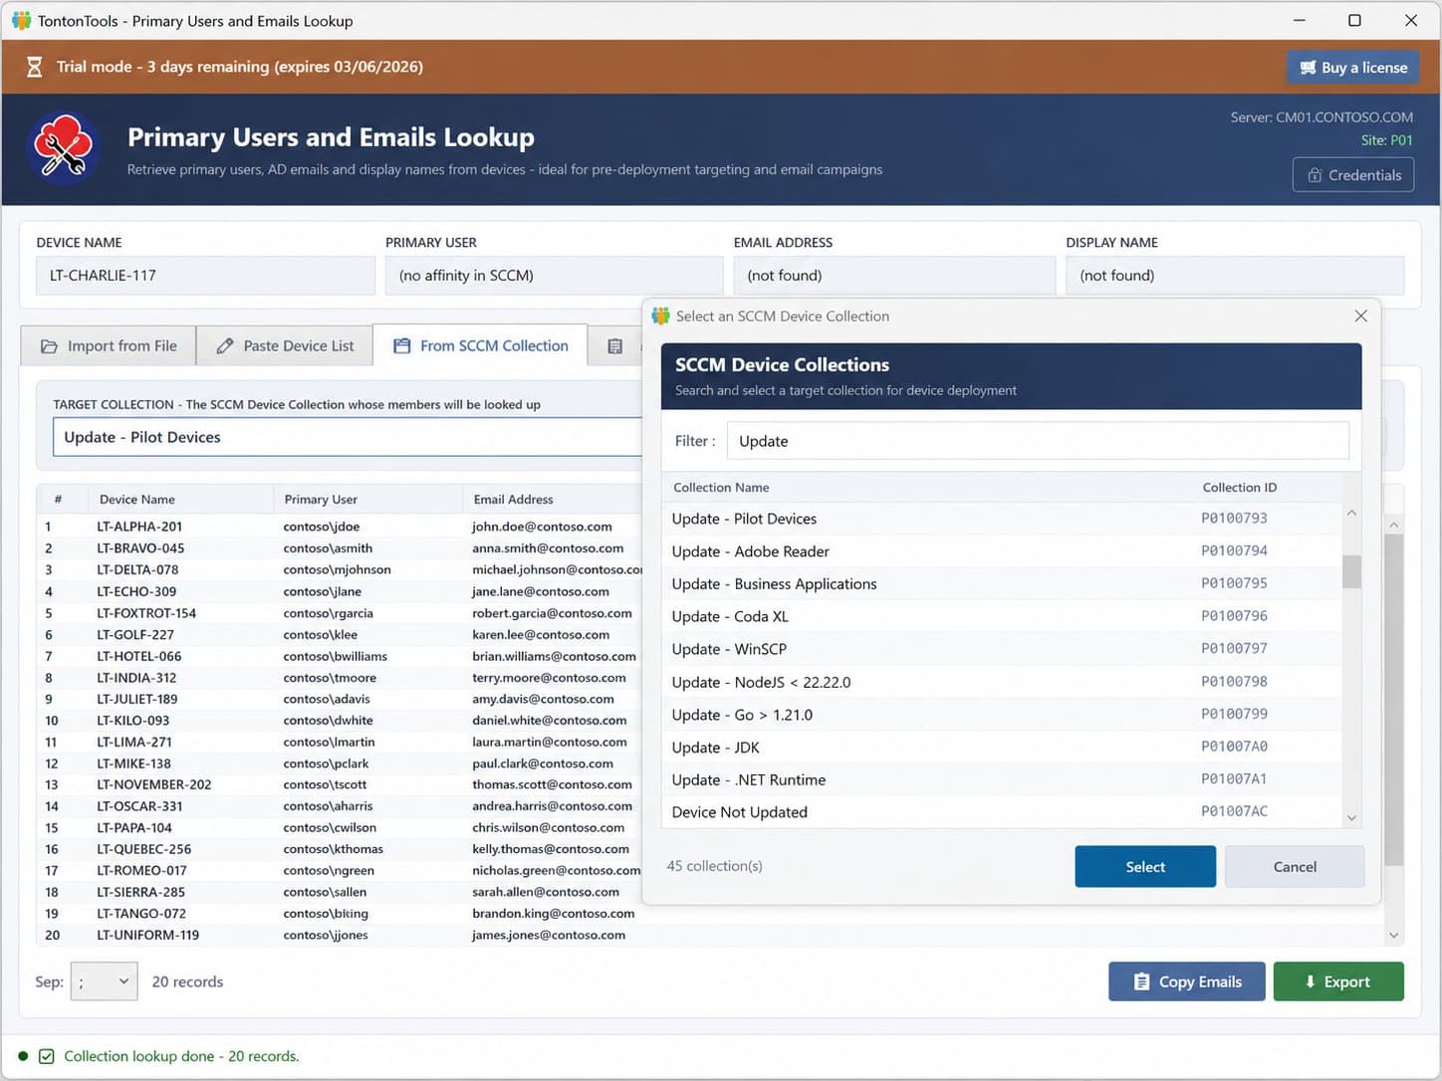Select row LT-QUEBEC-256
The width and height of the screenshot is (1442, 1081).
click(340, 849)
